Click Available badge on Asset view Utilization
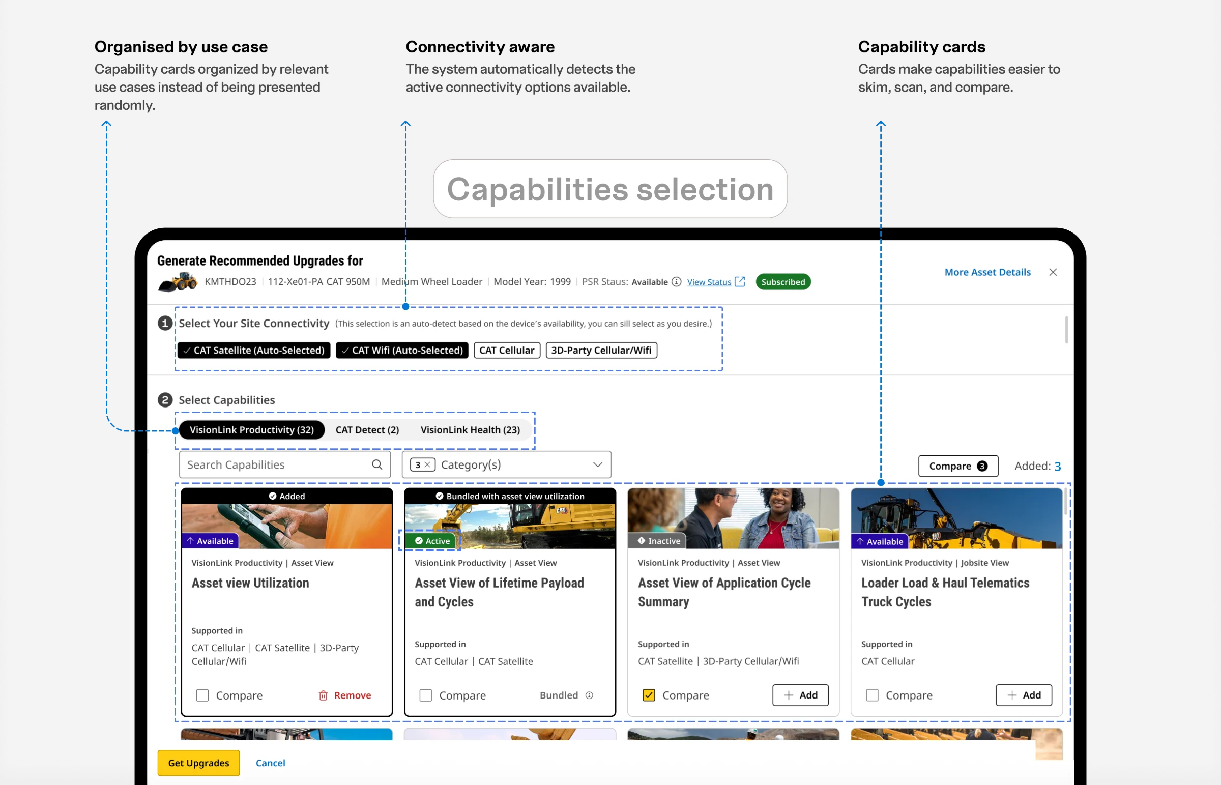Viewport: 1221px width, 785px height. click(210, 541)
